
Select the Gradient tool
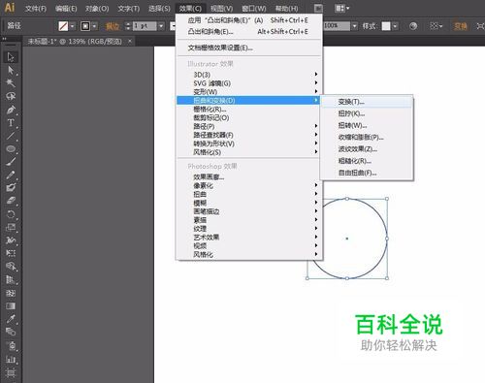[x=11, y=306]
